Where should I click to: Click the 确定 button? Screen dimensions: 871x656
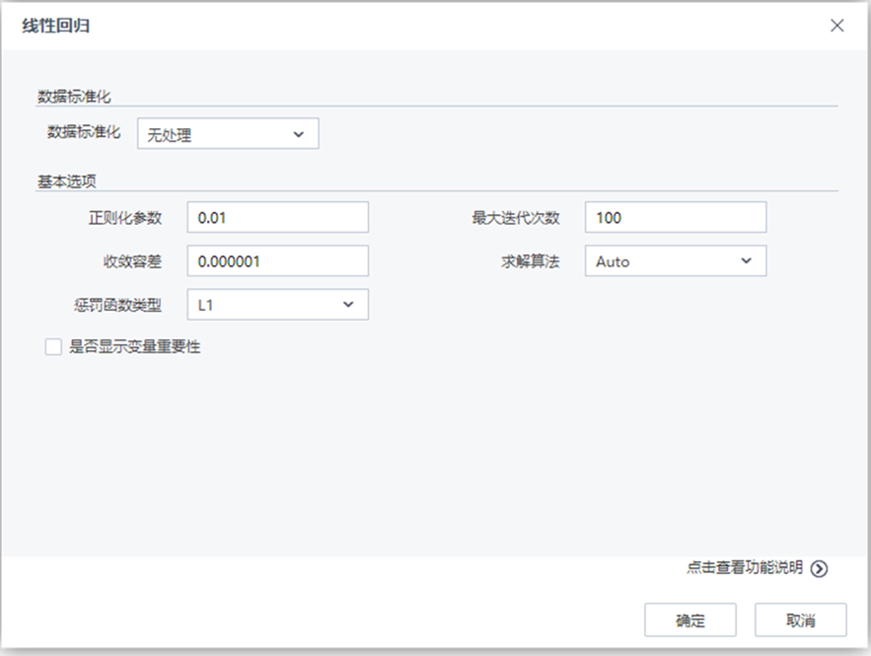(690, 620)
